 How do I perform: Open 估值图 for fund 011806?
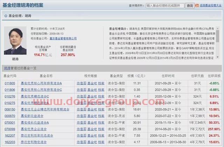click(x=82, y=90)
